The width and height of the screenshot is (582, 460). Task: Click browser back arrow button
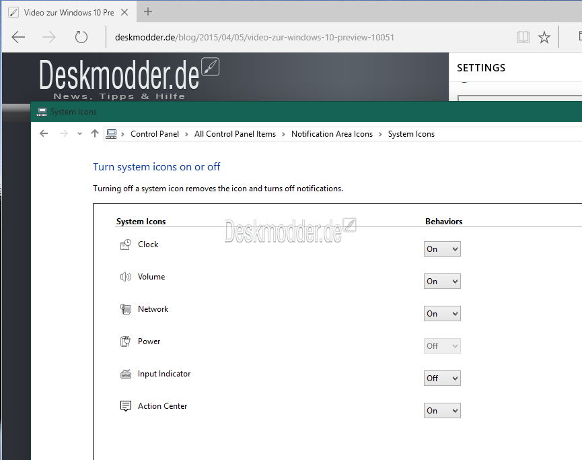[x=18, y=37]
